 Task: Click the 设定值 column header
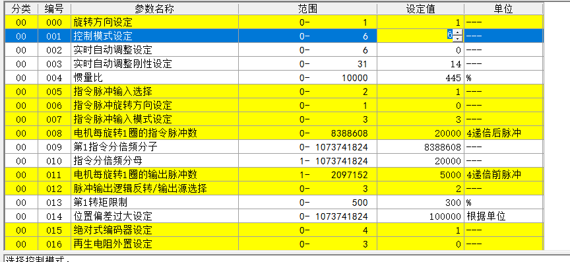[420, 9]
